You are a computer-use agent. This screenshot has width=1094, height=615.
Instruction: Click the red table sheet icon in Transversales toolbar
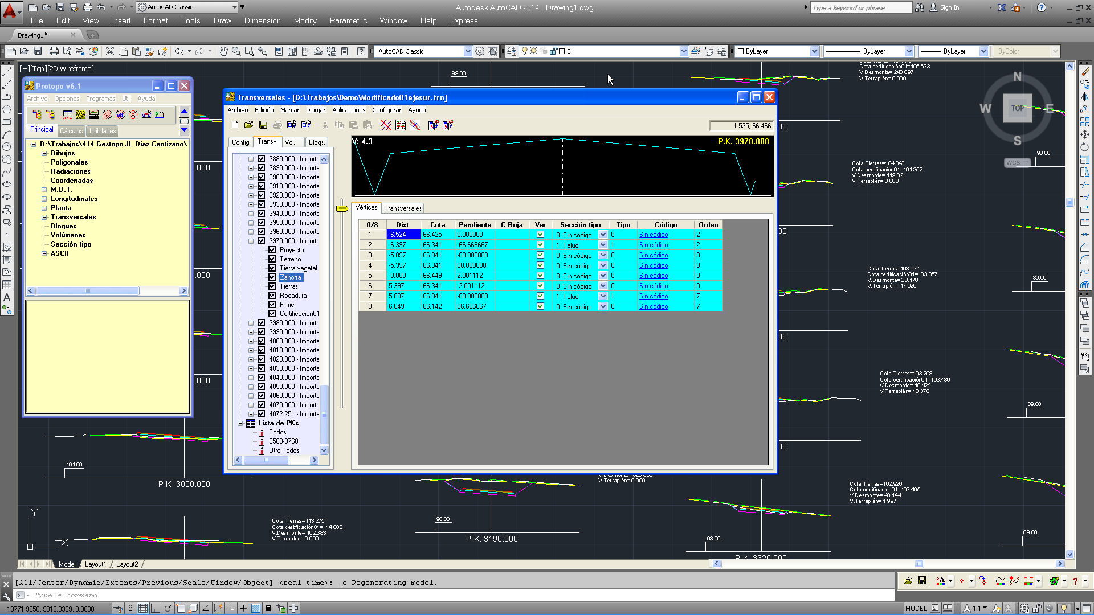click(x=401, y=125)
